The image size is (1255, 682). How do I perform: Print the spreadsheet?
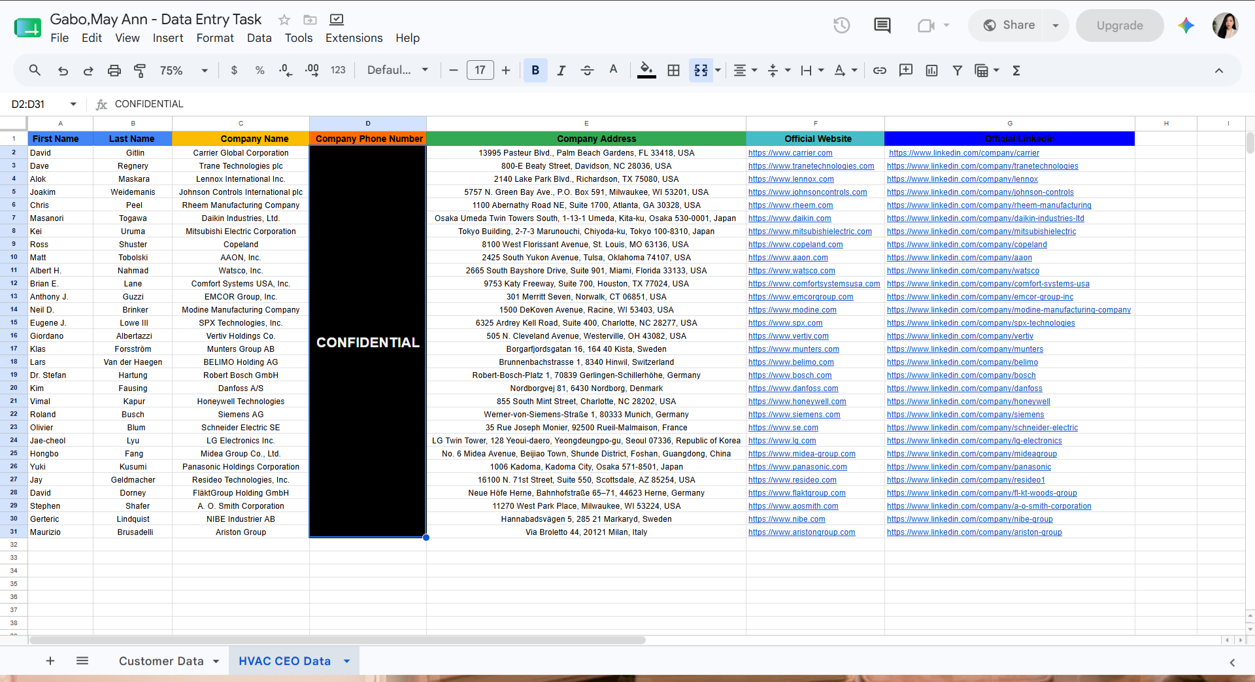point(114,71)
